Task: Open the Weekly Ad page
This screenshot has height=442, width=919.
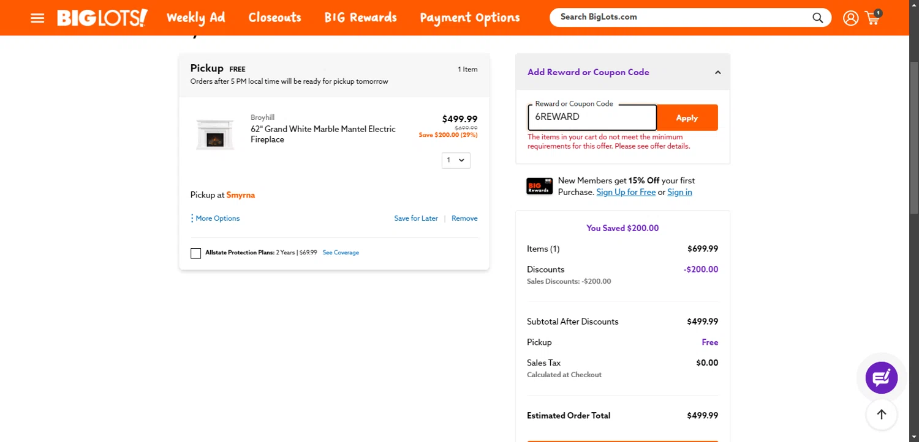Action: click(196, 18)
